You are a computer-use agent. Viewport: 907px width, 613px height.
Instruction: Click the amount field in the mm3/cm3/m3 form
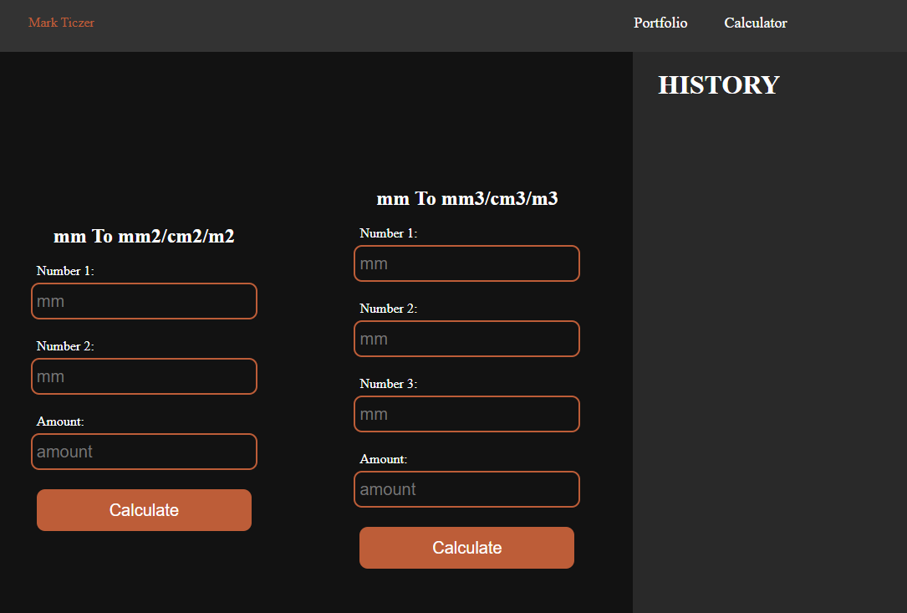[466, 489]
